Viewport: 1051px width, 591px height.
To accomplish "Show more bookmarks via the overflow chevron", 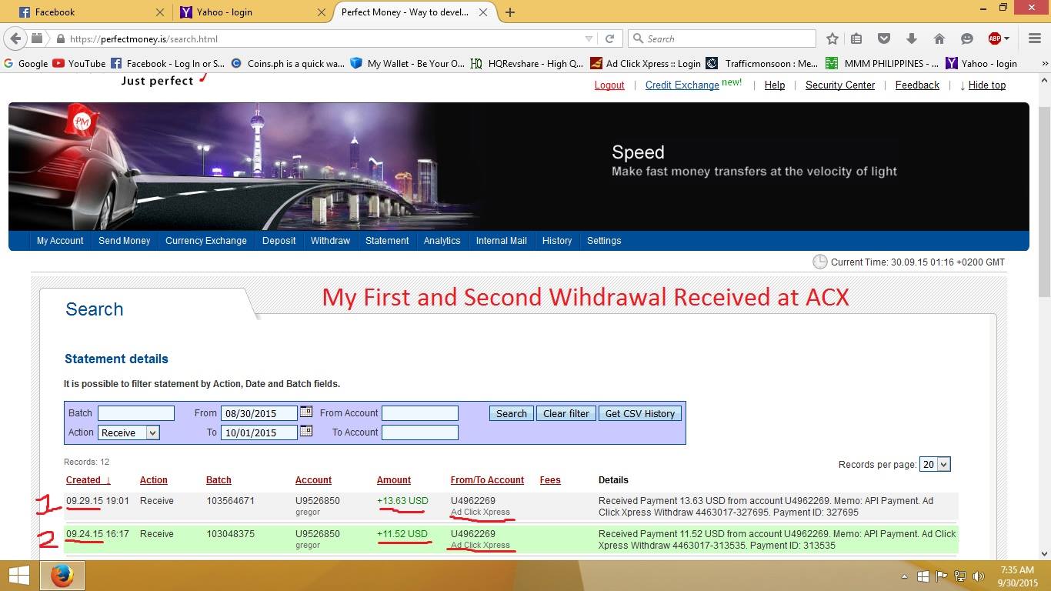I will pos(1044,64).
